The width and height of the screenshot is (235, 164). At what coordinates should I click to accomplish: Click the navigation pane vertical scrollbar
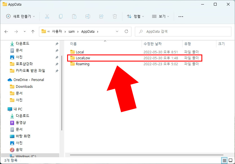[62, 93]
